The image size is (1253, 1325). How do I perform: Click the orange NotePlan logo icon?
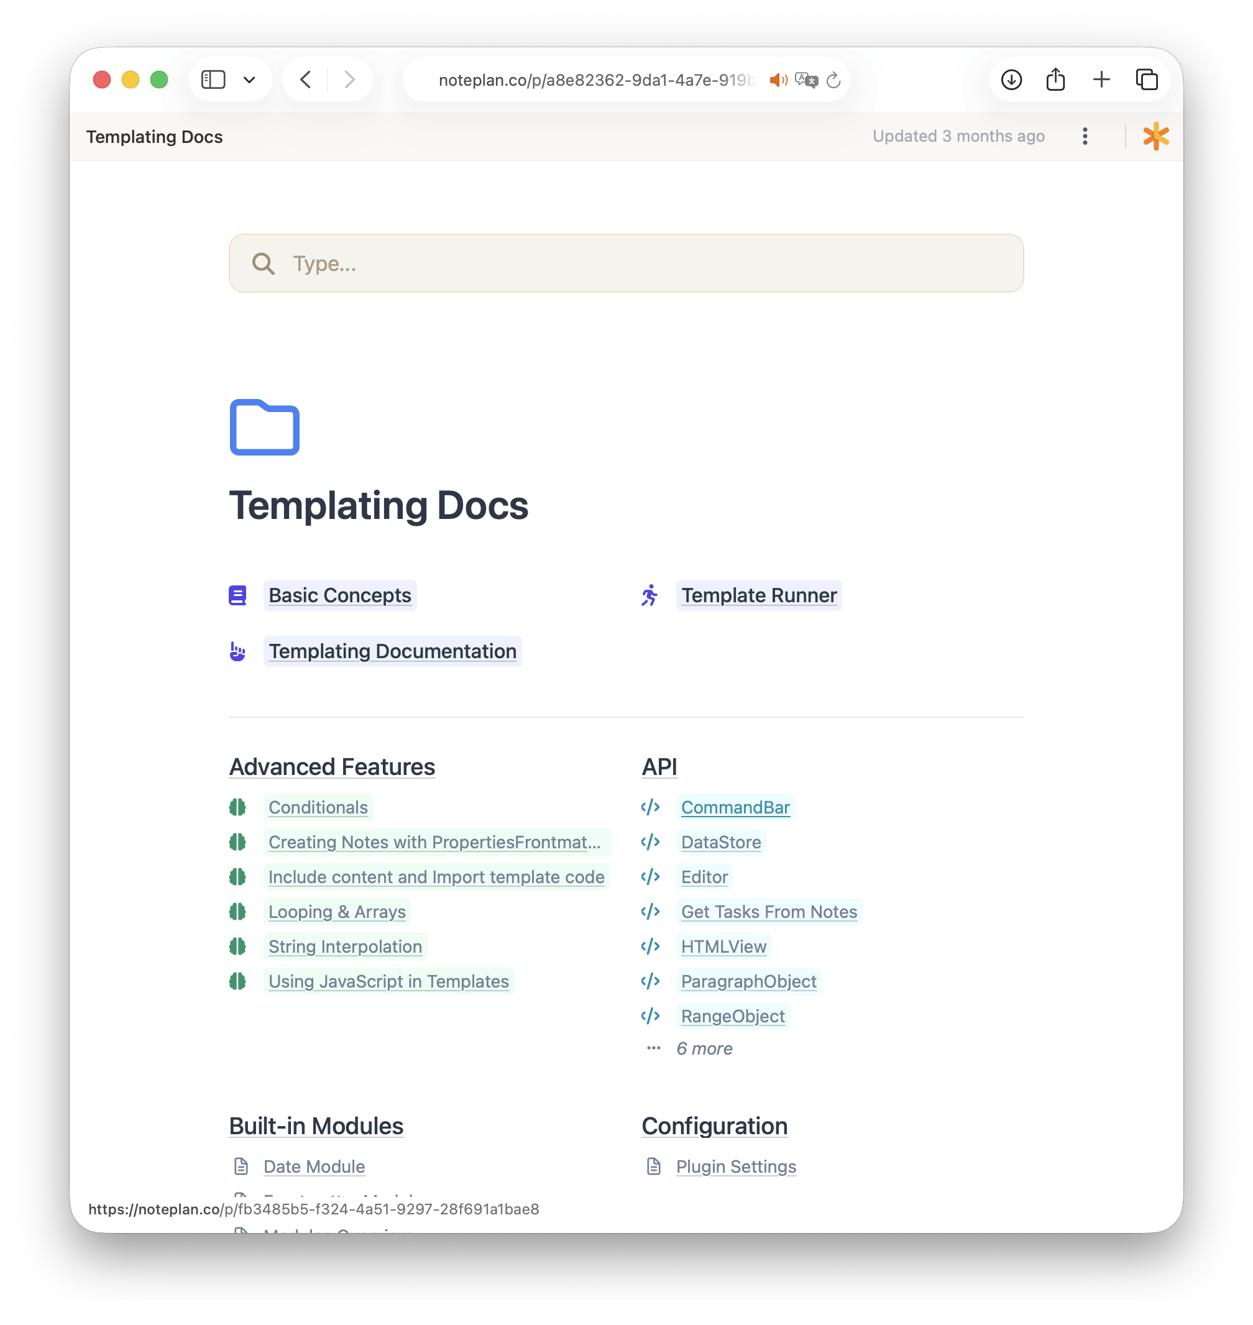pos(1155,136)
